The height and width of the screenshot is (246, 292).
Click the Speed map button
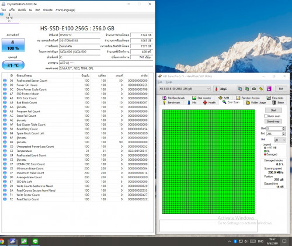[273, 122]
